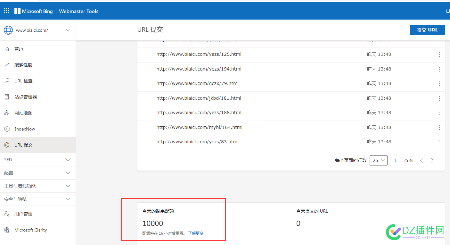Click the document icon for 站点管理器
Image resolution: width=450 pixels, height=245 pixels.
click(x=7, y=97)
